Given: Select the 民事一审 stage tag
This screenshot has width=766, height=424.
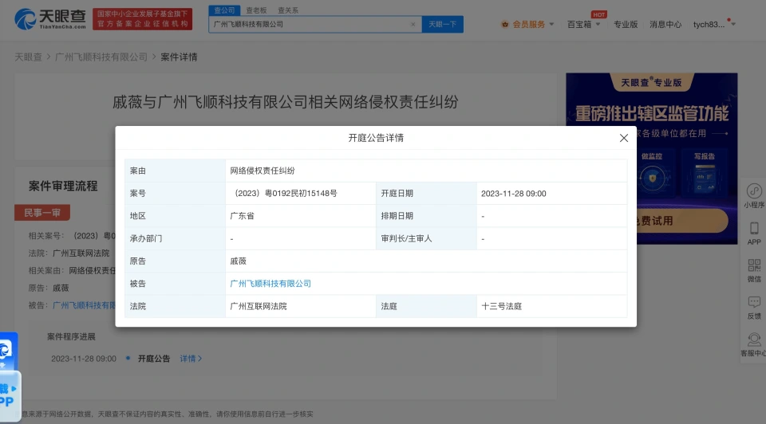Looking at the screenshot, I should point(42,213).
